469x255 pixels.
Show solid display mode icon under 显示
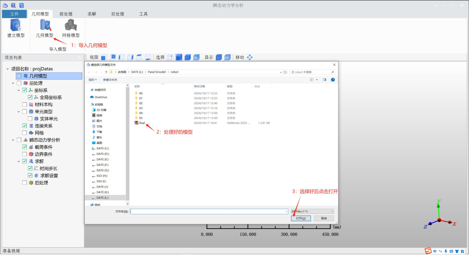(219, 57)
